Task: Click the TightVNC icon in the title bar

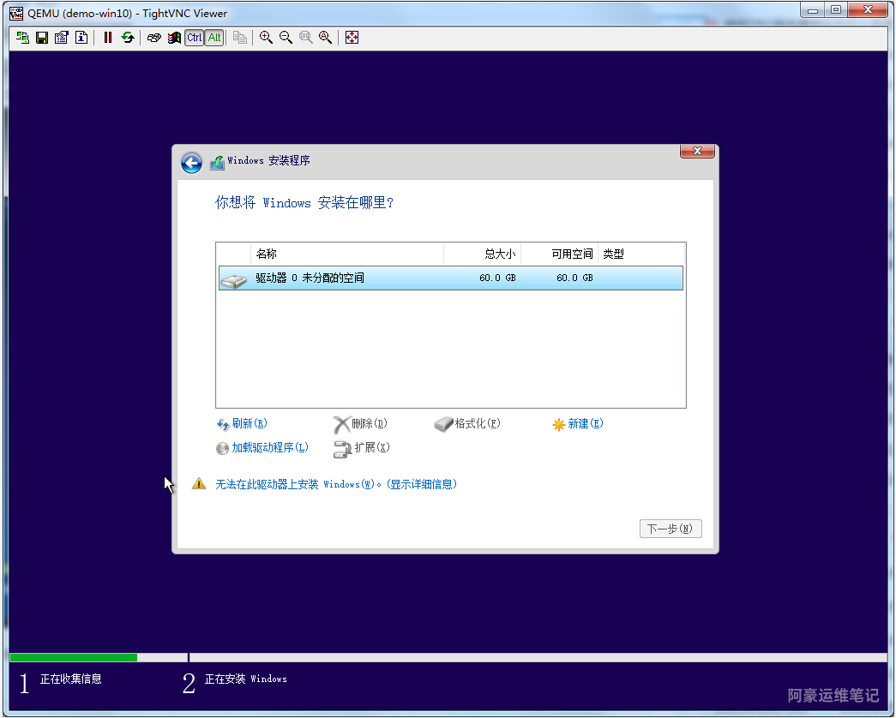Action: tap(16, 13)
